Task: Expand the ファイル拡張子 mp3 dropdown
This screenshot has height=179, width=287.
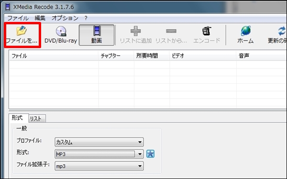Action: [x=99, y=166]
